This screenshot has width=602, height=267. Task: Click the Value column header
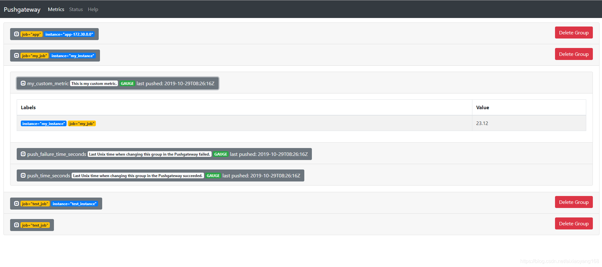529,108
